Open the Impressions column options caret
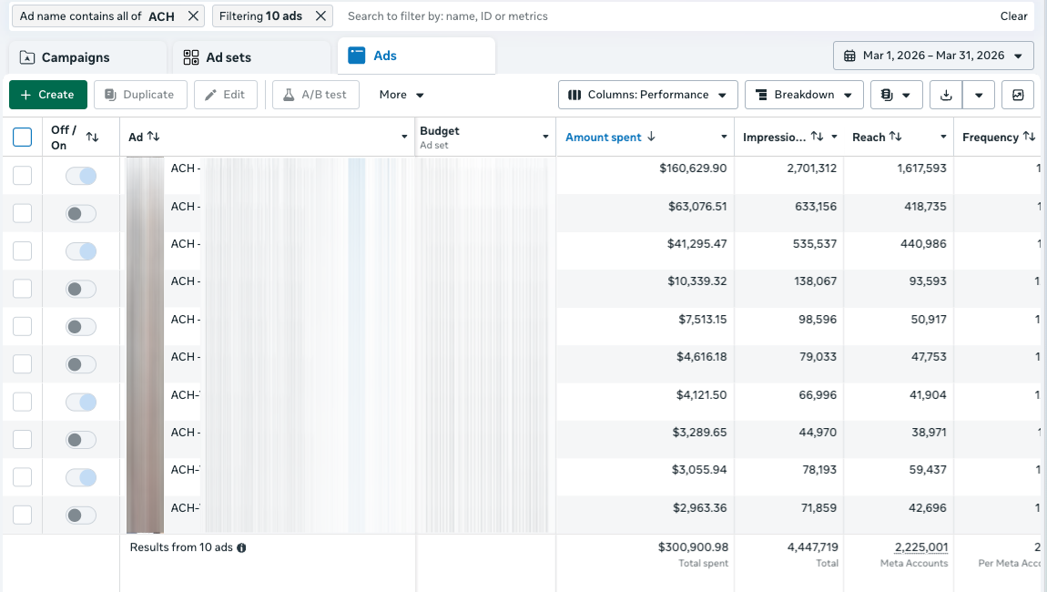1047x592 pixels. pyautogui.click(x=834, y=137)
